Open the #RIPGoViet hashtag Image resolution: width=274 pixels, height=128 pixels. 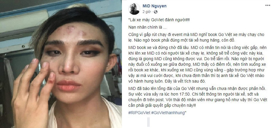[x=139, y=113]
